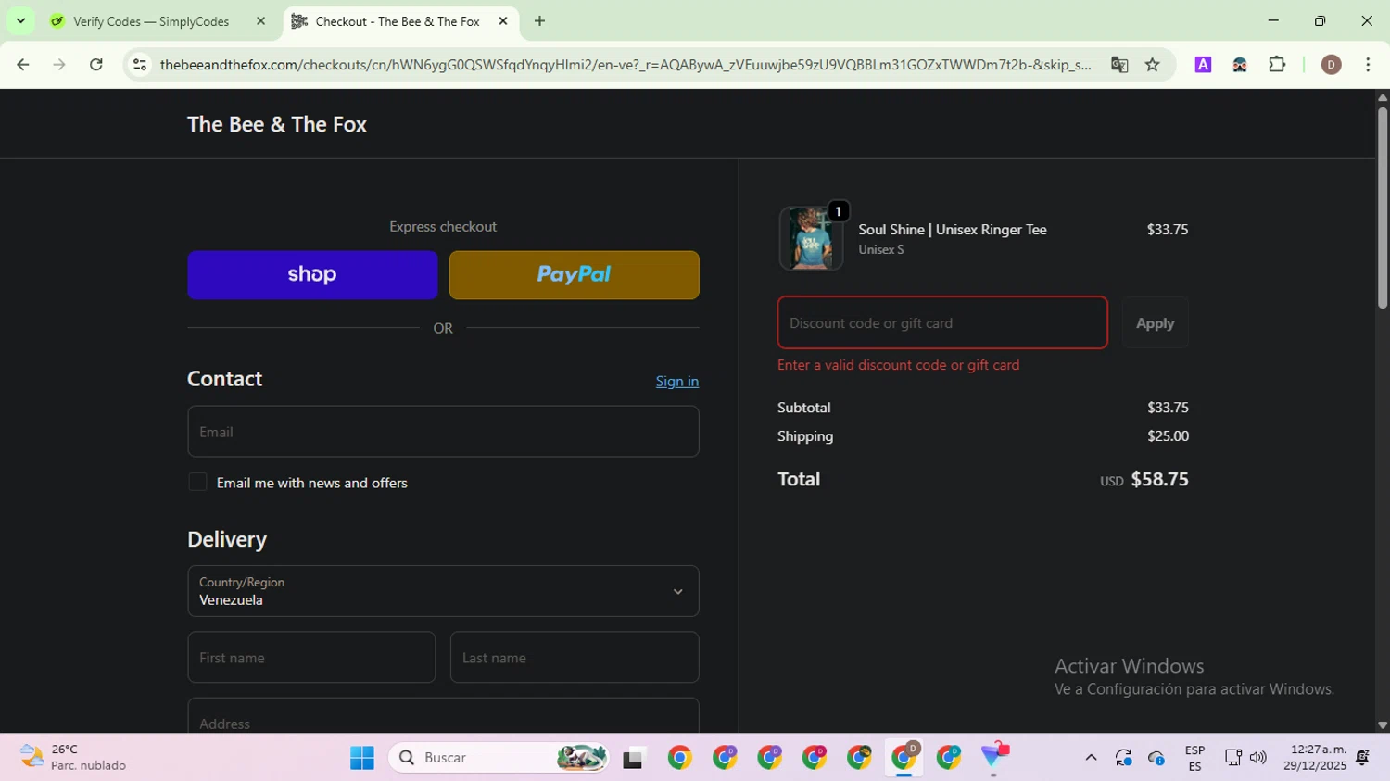The image size is (1390, 781).
Task: Pay with PayPal express checkout
Action: 575,275
